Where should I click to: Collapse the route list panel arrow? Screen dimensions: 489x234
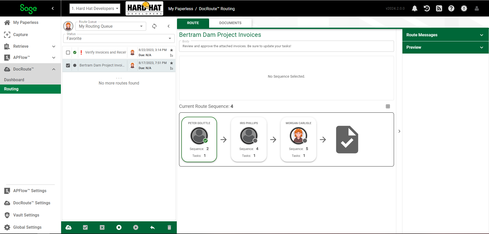[x=169, y=26]
